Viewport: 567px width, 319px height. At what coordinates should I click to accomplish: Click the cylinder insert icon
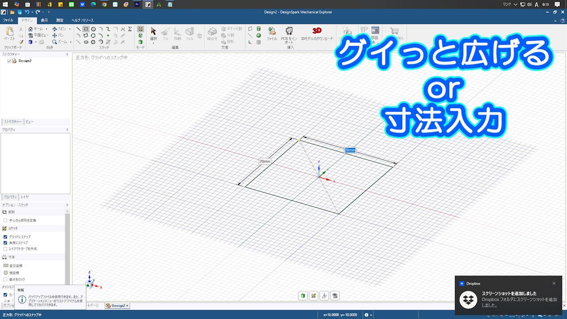pyautogui.click(x=259, y=29)
